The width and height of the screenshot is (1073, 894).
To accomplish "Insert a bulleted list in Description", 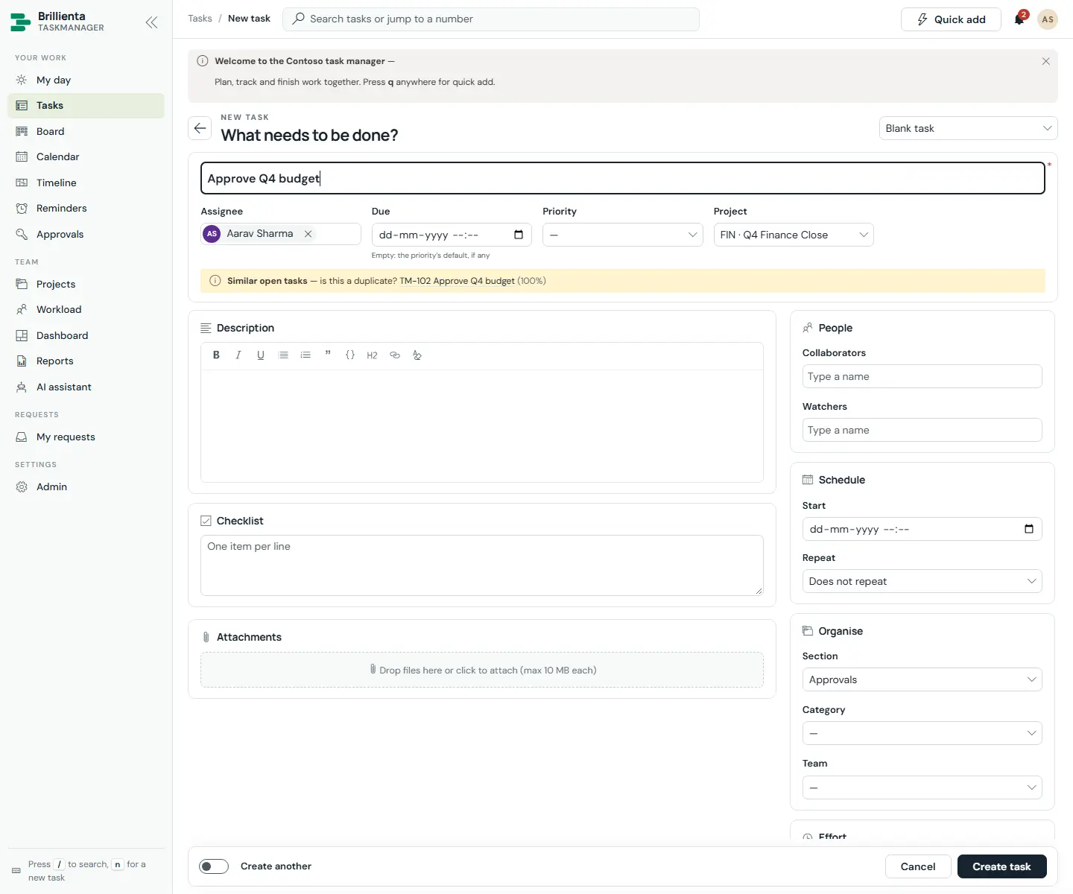I will [283, 355].
